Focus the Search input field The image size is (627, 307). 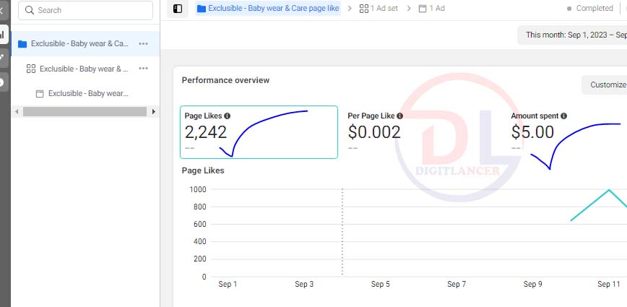pos(85,10)
